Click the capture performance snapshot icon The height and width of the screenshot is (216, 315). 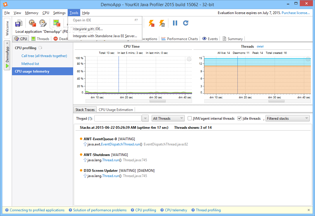(19, 23)
